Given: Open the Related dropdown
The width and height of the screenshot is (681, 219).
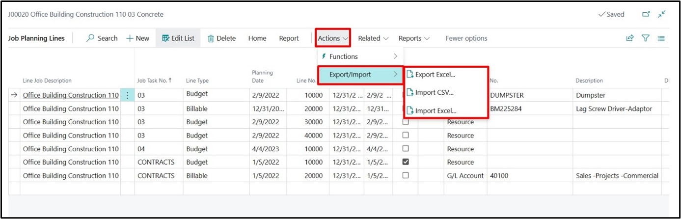Looking at the screenshot, I should click(373, 38).
